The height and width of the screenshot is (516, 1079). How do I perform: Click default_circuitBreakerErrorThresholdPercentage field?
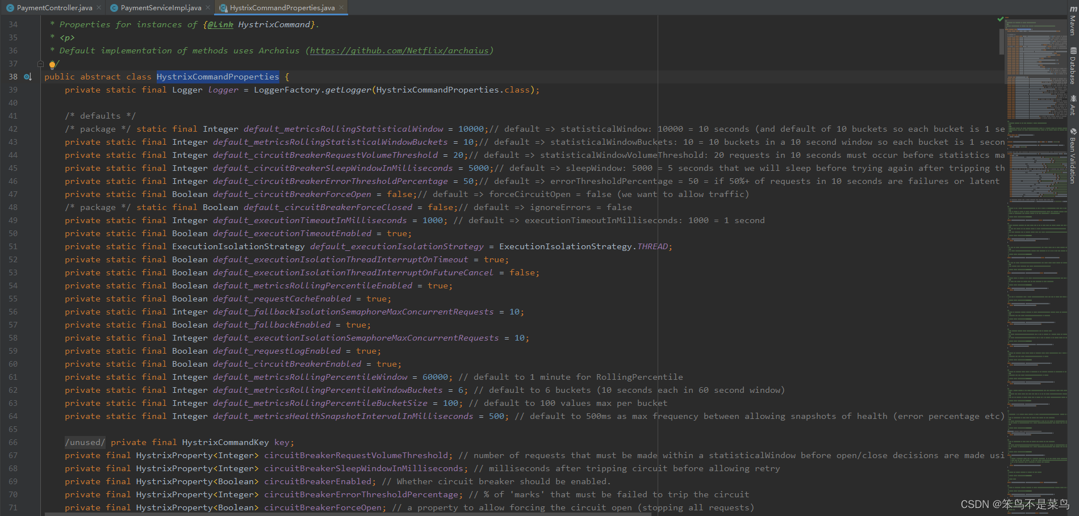coord(331,181)
